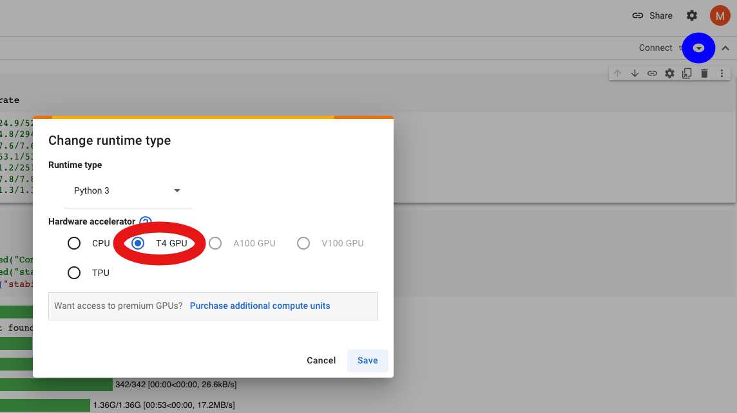This screenshot has height=413, width=737.
Task: Click the Share link icon
Action: pos(638,15)
